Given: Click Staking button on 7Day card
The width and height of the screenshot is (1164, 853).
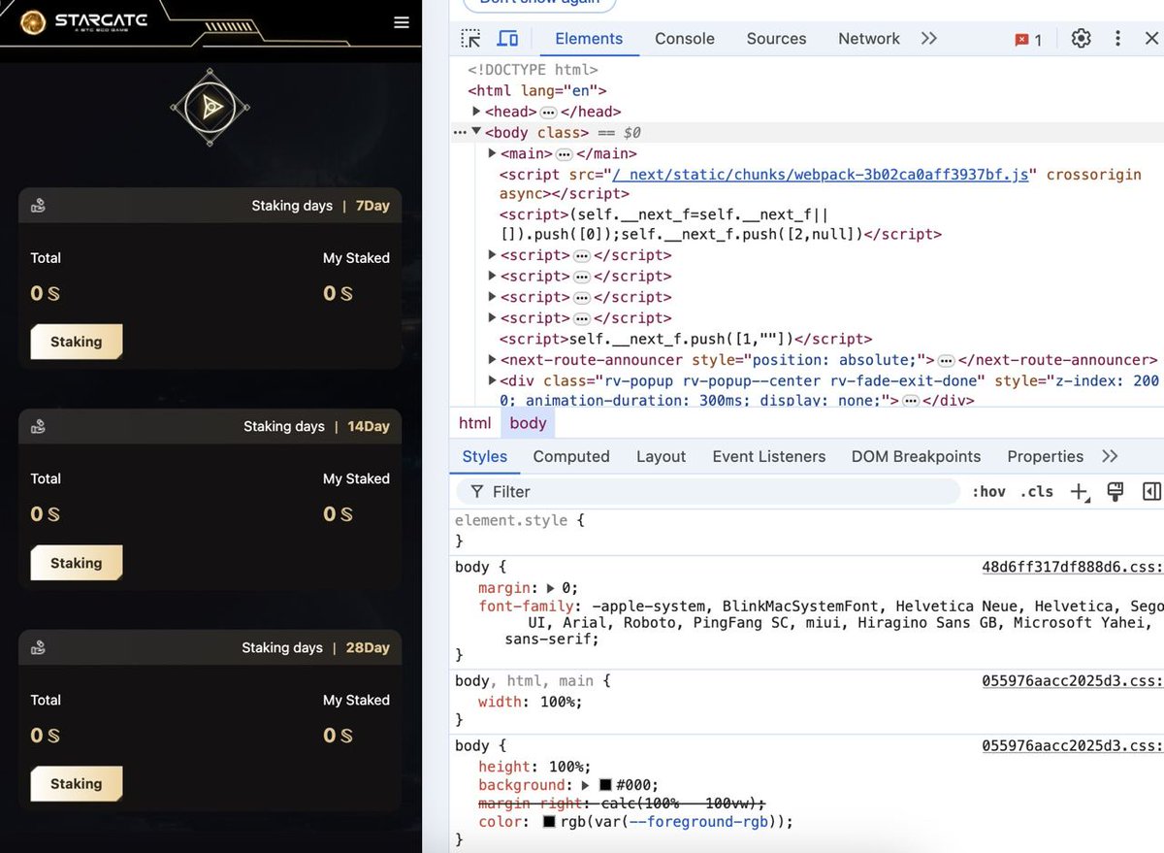Looking at the screenshot, I should coord(77,342).
